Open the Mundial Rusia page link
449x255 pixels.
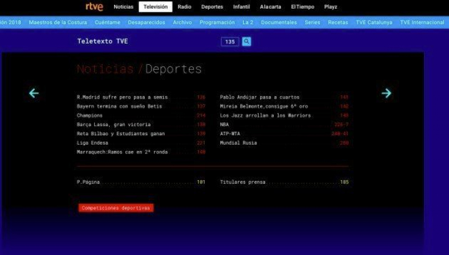(238, 143)
